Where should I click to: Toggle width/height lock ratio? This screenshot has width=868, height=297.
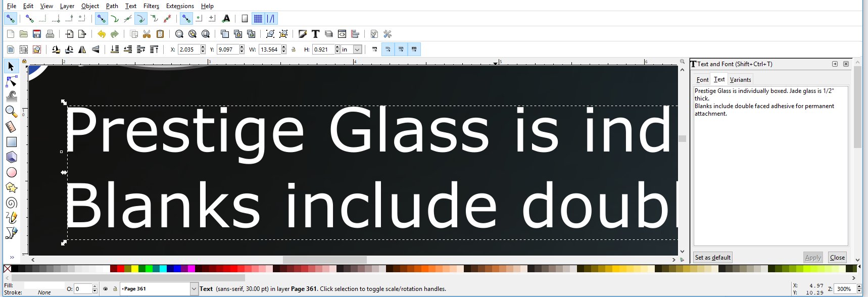(x=294, y=49)
